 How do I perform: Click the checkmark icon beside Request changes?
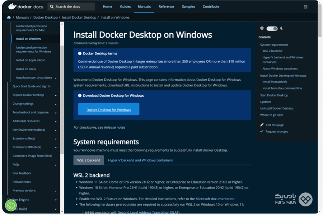point(262,132)
